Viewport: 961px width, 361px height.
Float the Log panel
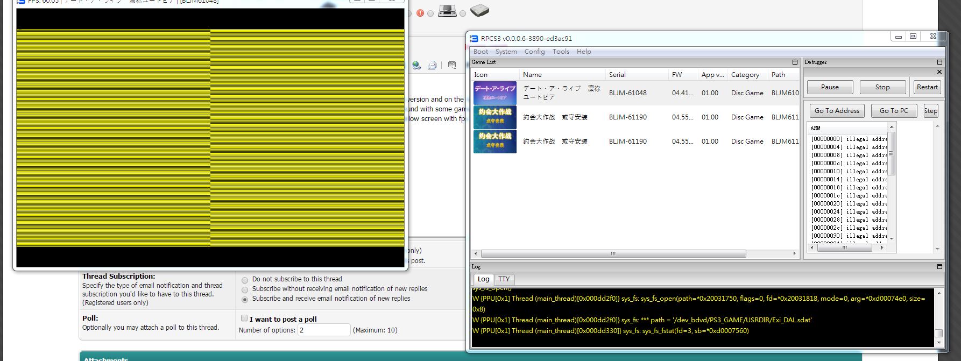click(939, 267)
